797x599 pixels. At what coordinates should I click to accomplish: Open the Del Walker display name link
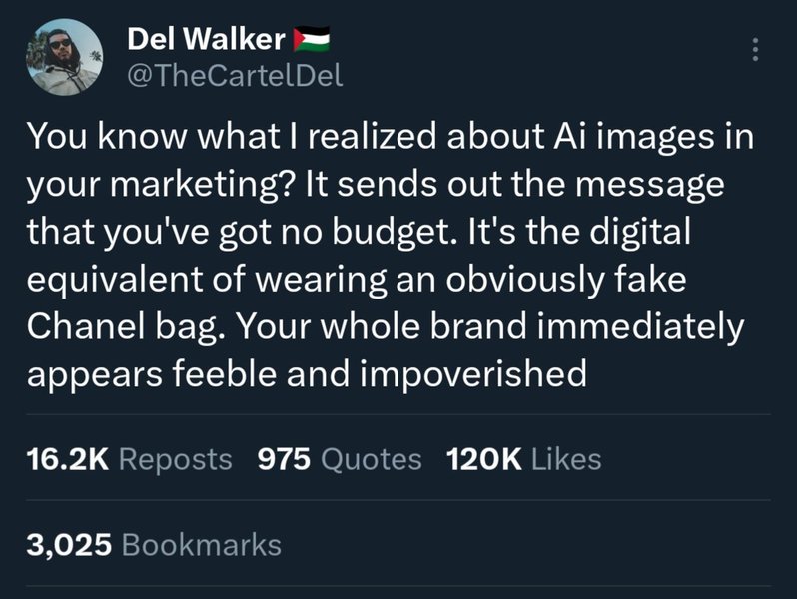point(207,40)
